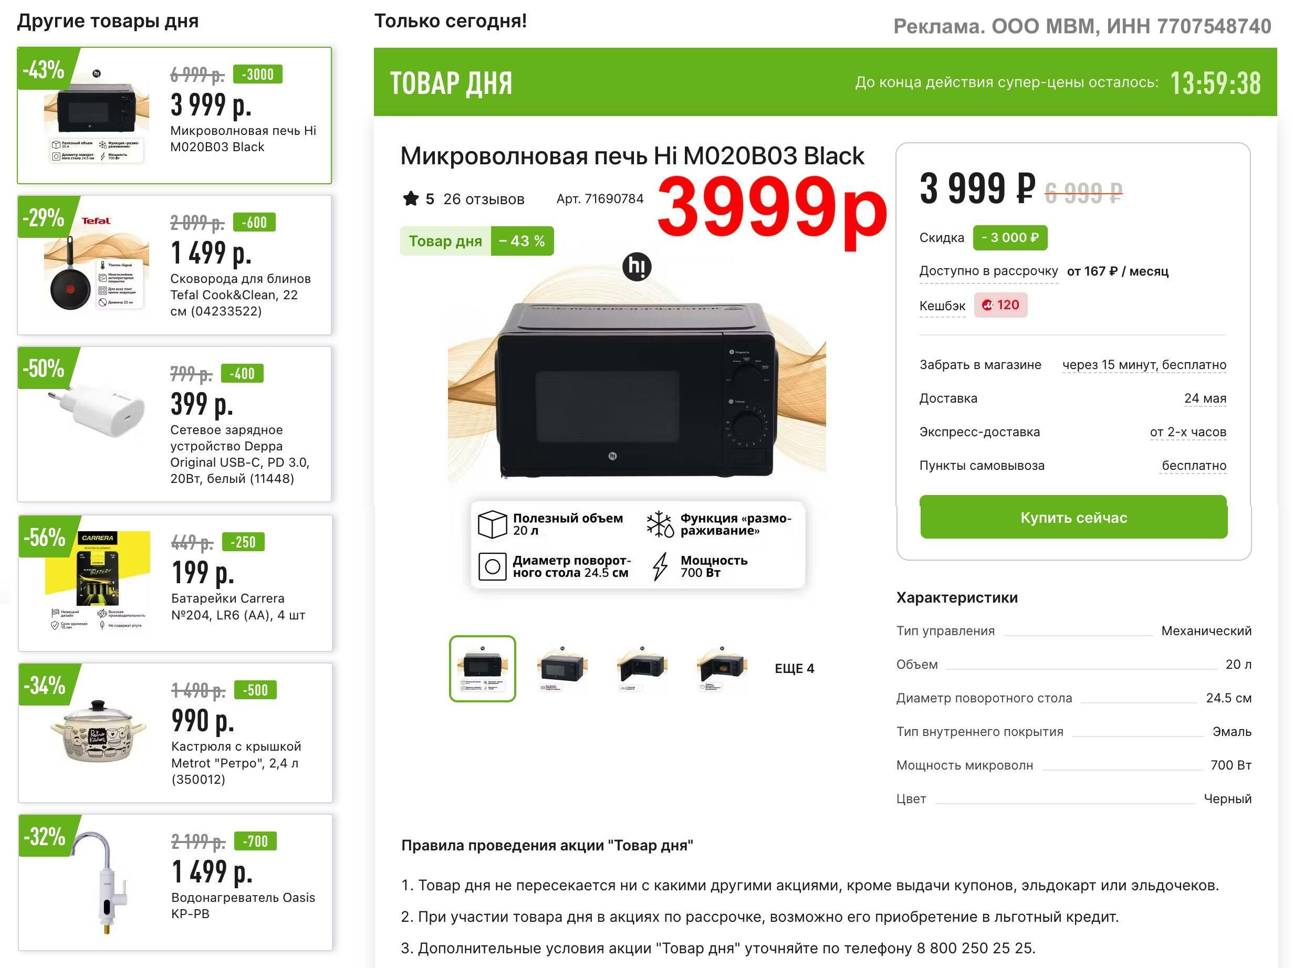Image resolution: width=1293 pixels, height=968 pixels.
Task: Select the second microwave thumbnail
Action: tap(562, 668)
